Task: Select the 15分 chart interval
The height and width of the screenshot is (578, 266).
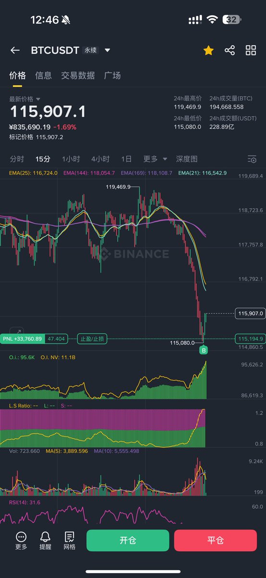Action: (x=43, y=159)
